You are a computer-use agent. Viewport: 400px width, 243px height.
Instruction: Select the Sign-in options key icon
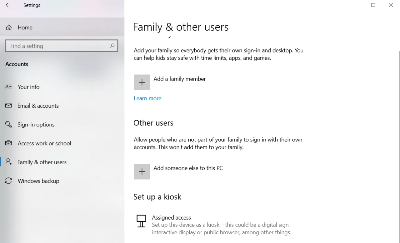[8, 124]
